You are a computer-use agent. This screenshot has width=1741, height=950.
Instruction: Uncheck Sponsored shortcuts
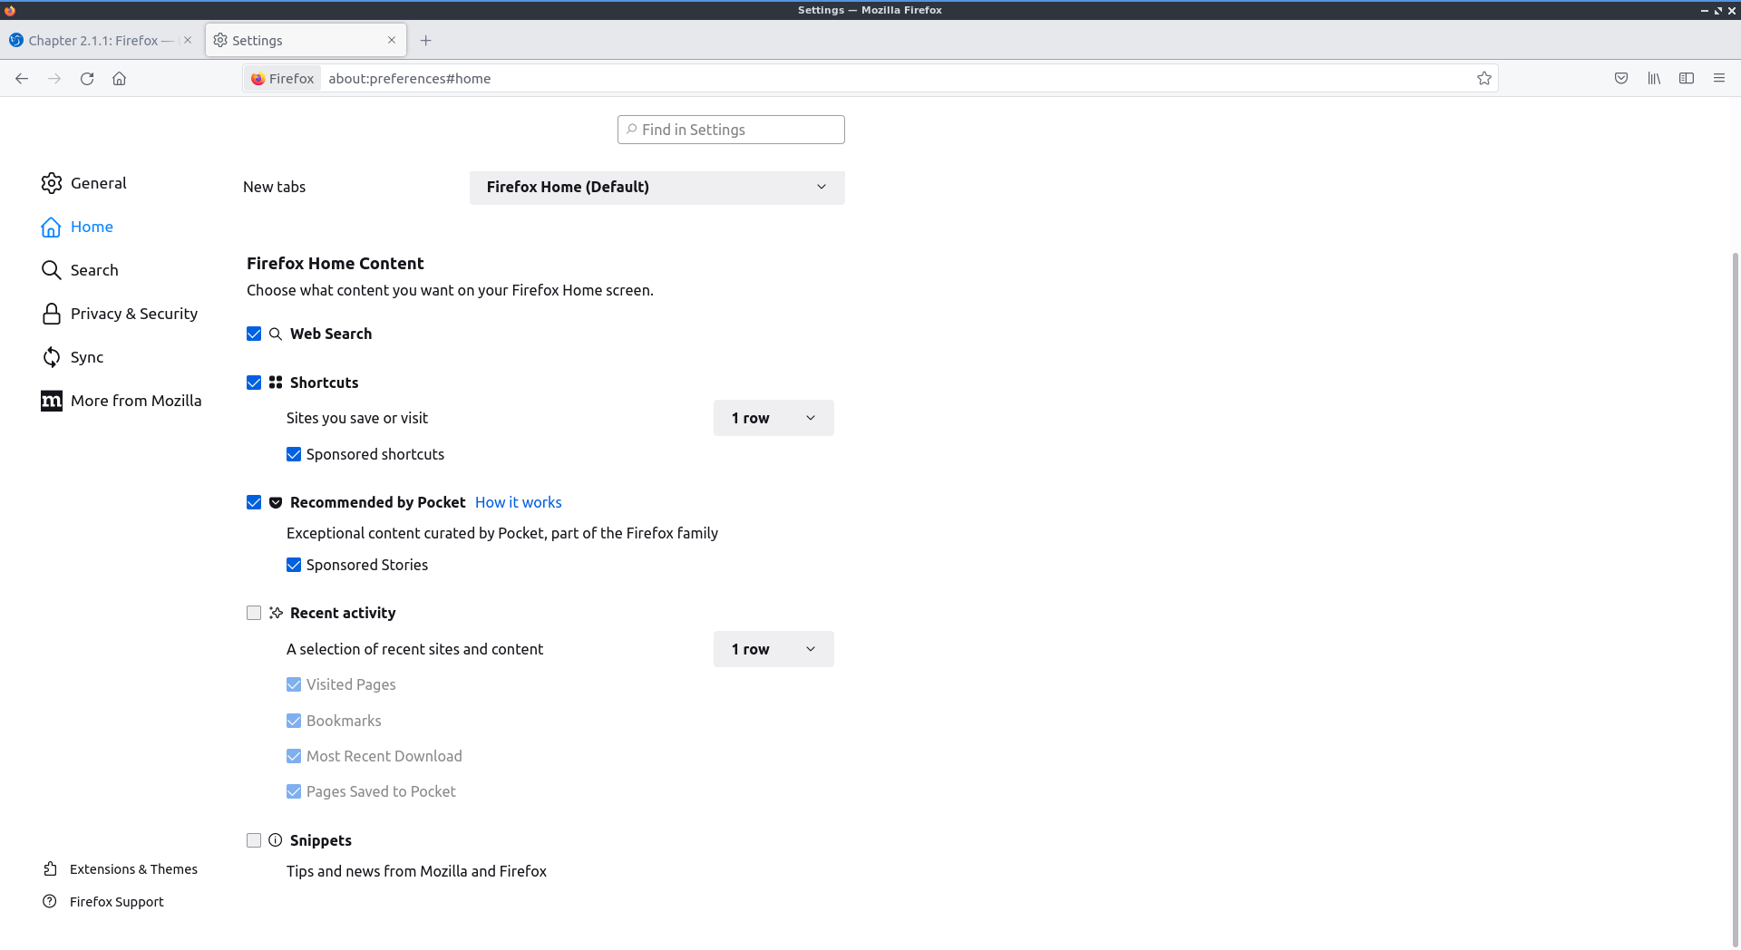(x=294, y=454)
